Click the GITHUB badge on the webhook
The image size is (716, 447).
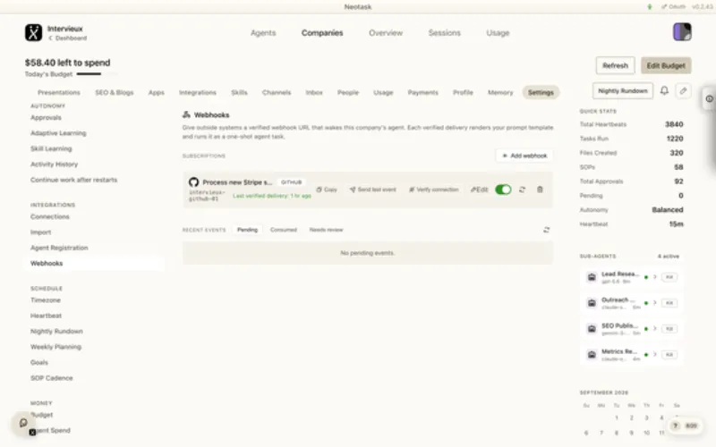[x=292, y=182]
